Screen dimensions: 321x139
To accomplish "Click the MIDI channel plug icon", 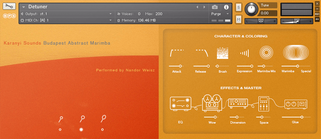I will [x=22, y=21].
